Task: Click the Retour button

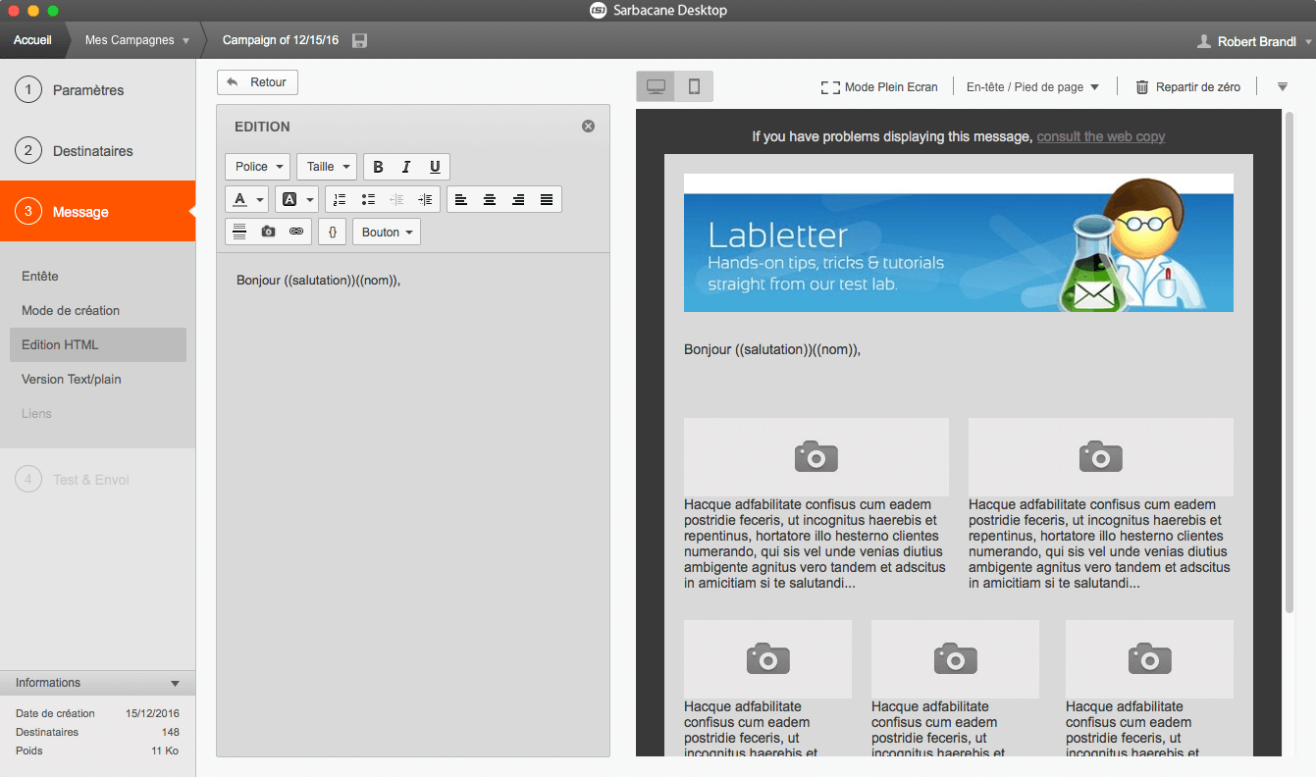Action: 257,82
